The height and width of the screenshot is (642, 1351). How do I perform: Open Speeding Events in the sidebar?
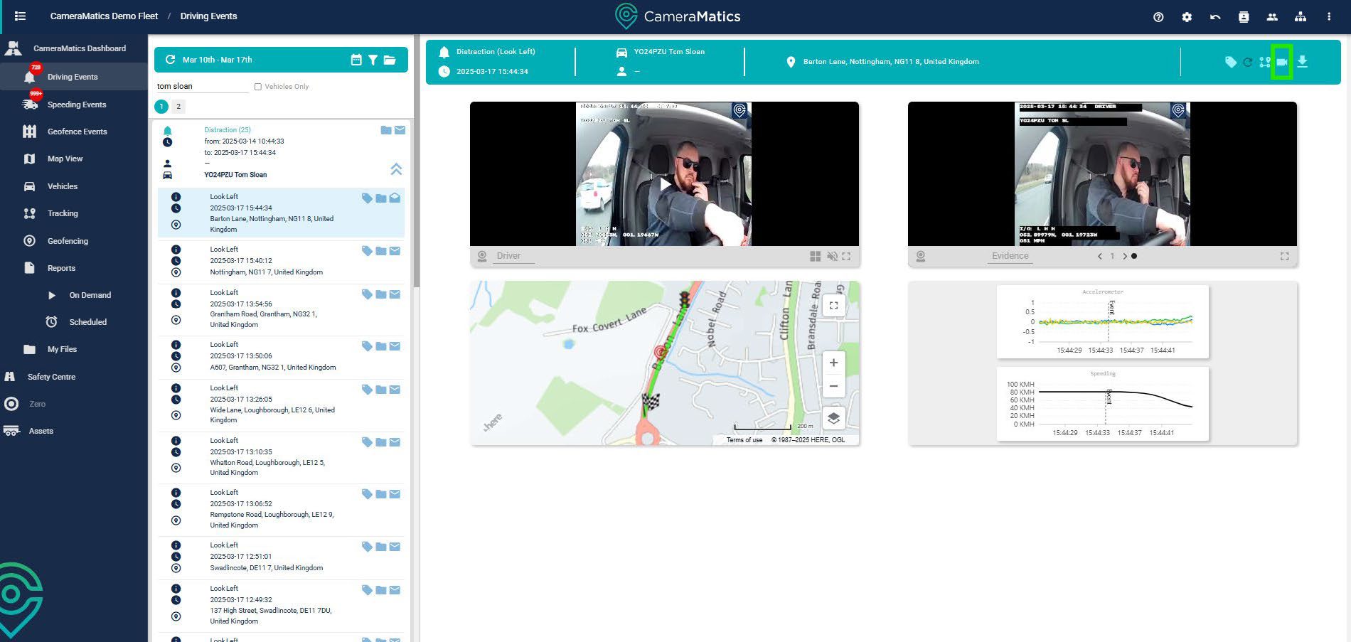[x=76, y=105]
